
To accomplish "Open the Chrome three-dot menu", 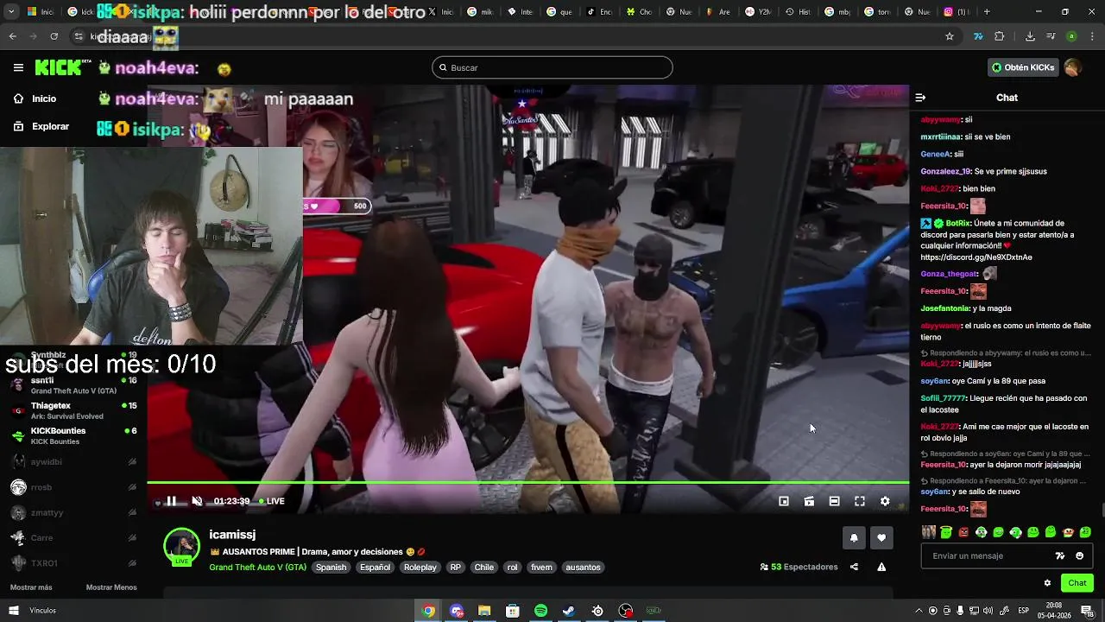I will (x=1092, y=36).
